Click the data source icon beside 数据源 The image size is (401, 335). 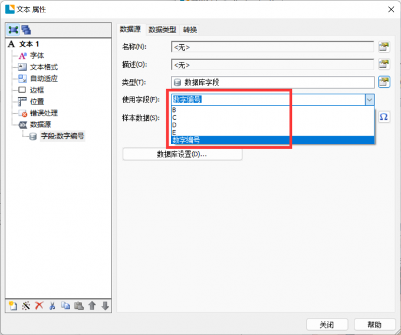[x=23, y=124]
